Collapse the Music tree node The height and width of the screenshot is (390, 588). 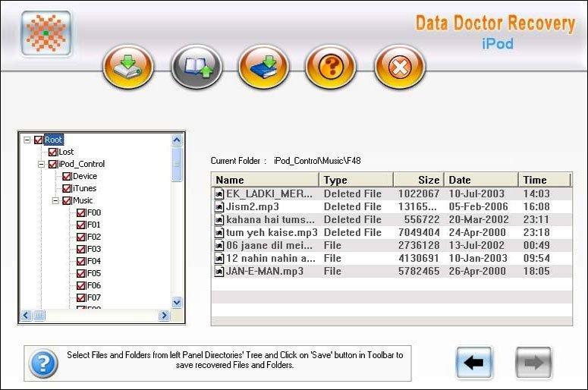point(55,200)
